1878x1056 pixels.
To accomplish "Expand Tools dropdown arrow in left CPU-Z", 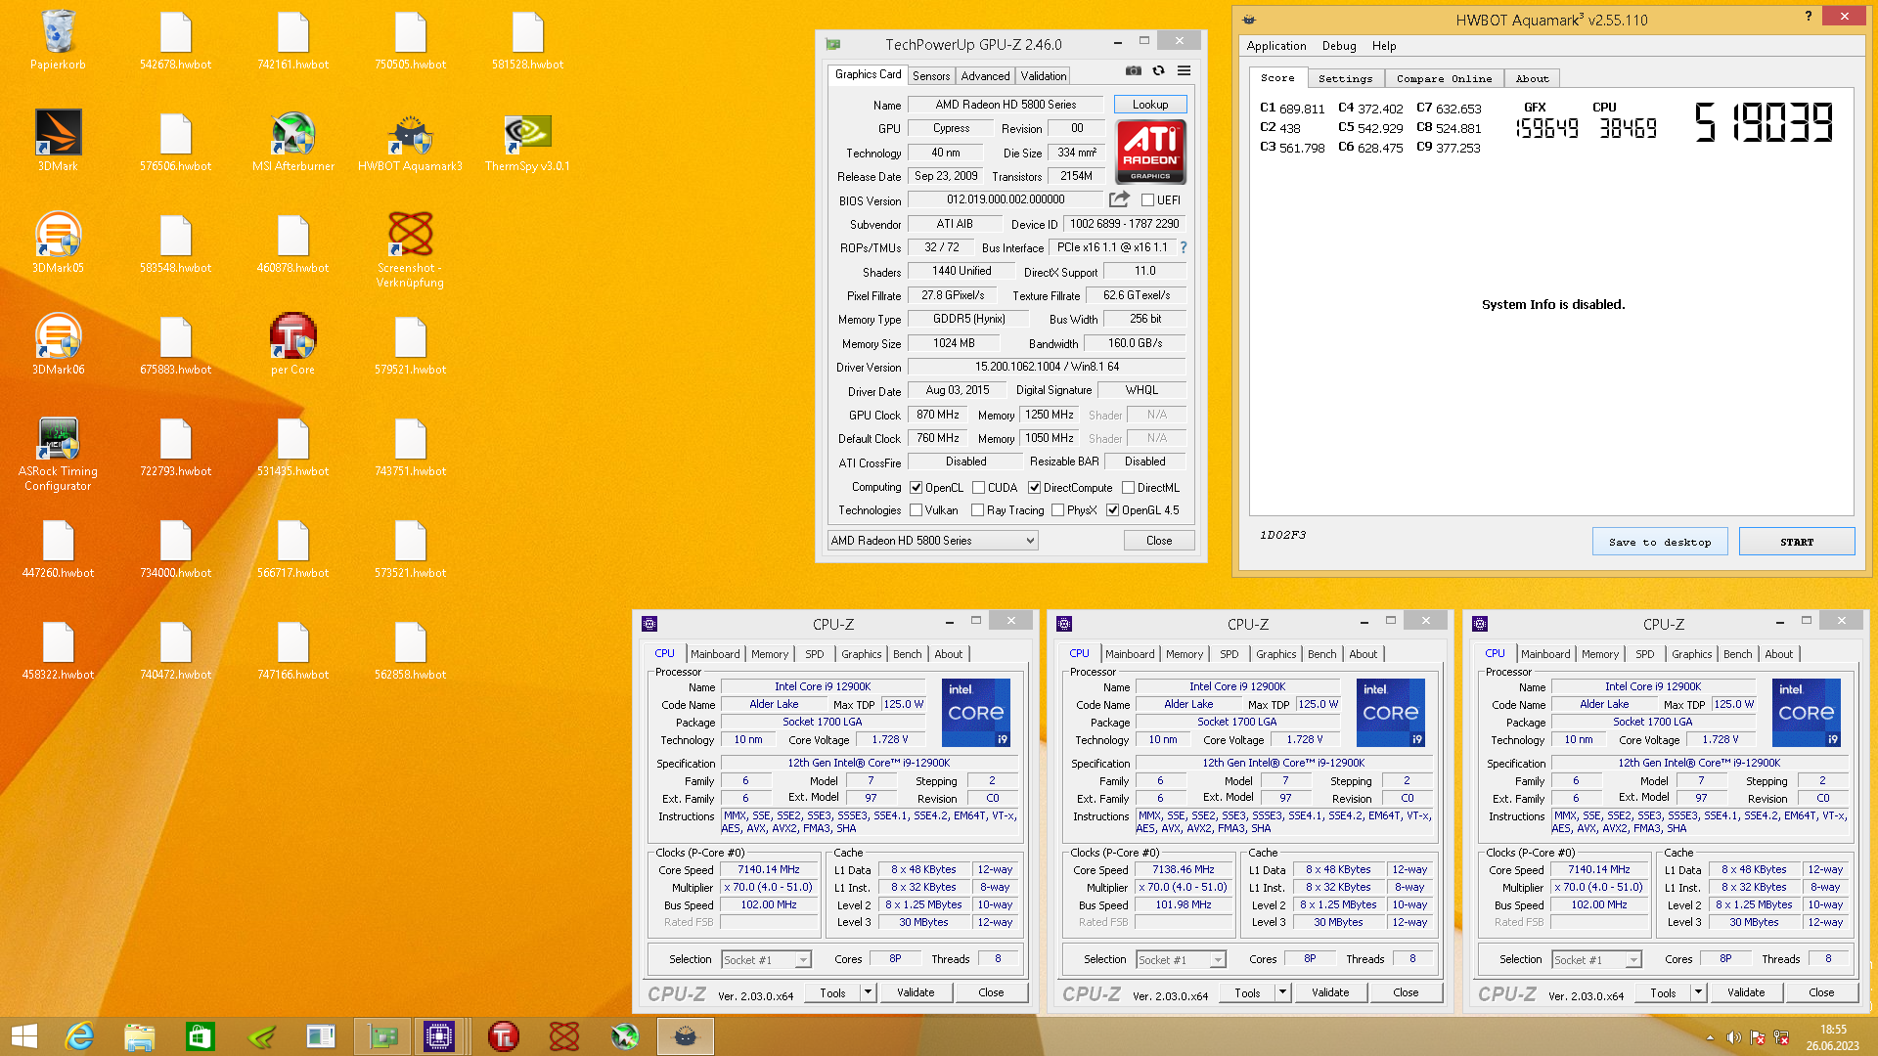I will tap(868, 992).
